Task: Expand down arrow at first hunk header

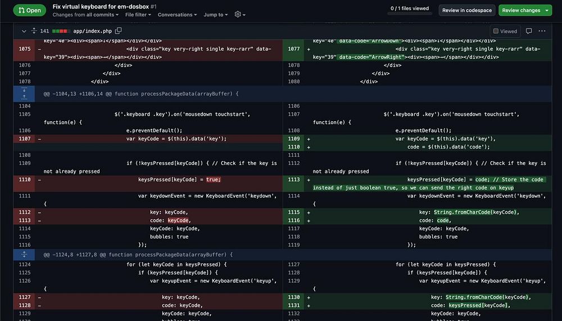Action: (24, 90)
